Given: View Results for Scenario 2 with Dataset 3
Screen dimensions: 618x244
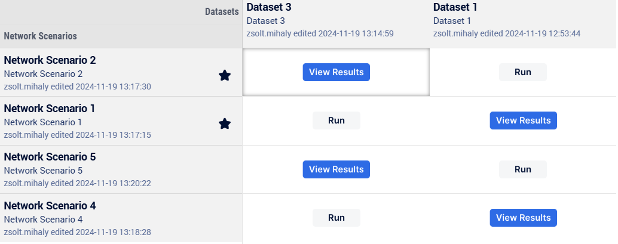Looking at the screenshot, I should (336, 72).
